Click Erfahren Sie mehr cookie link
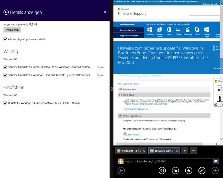Image resolution: width=223 pixels, height=178 pixels. [210, 4]
